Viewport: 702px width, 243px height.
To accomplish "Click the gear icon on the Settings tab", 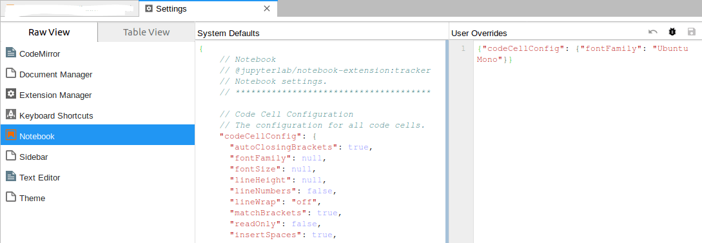I will coord(149,8).
